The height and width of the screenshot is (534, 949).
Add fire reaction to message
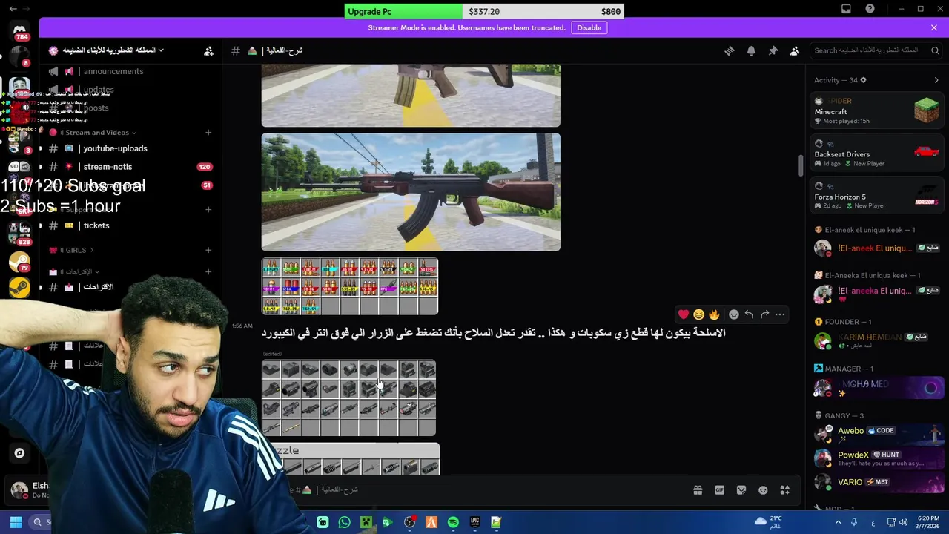[x=714, y=314]
